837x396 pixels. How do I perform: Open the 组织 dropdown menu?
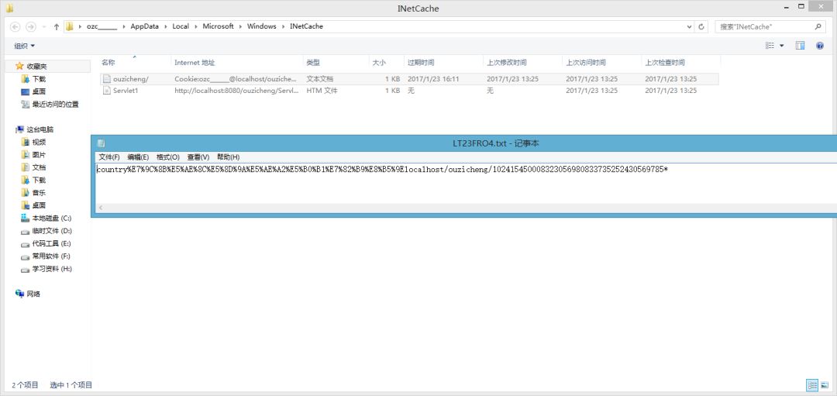coord(25,46)
